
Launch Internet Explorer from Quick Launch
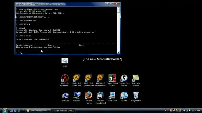tap(19, 110)
